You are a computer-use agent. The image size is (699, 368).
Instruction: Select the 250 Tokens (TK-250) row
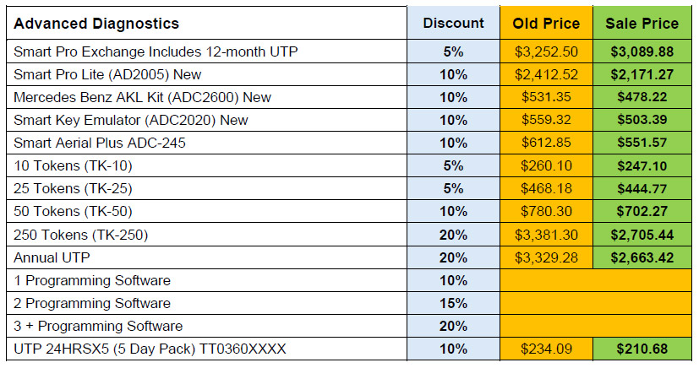click(80, 234)
